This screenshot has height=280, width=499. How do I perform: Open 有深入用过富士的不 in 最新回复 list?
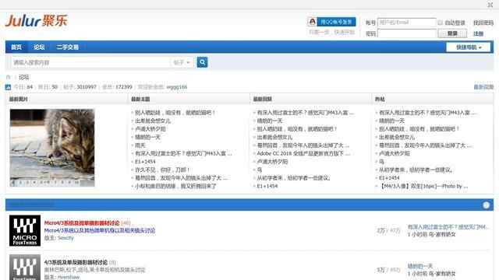305,112
